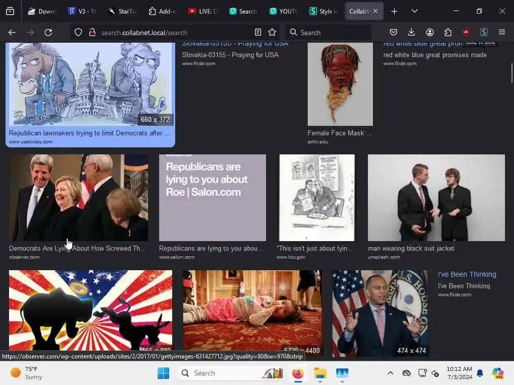Open the photo app taskbar icon
This screenshot has height=385, width=514.
pyautogui.click(x=342, y=373)
